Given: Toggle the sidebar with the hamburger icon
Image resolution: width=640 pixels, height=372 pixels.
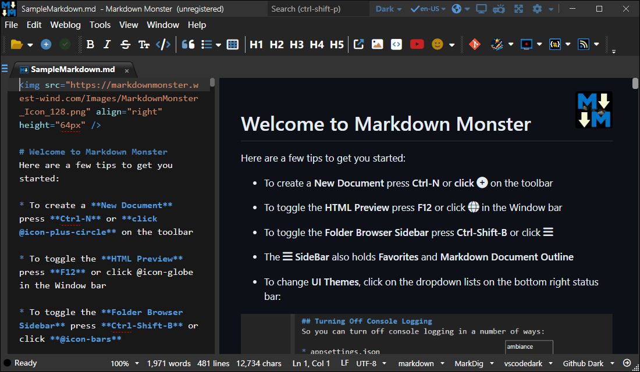Looking at the screenshot, I should pos(5,69).
